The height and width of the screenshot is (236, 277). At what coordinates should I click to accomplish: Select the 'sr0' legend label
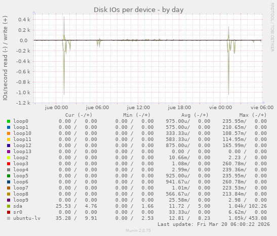pos(18,212)
